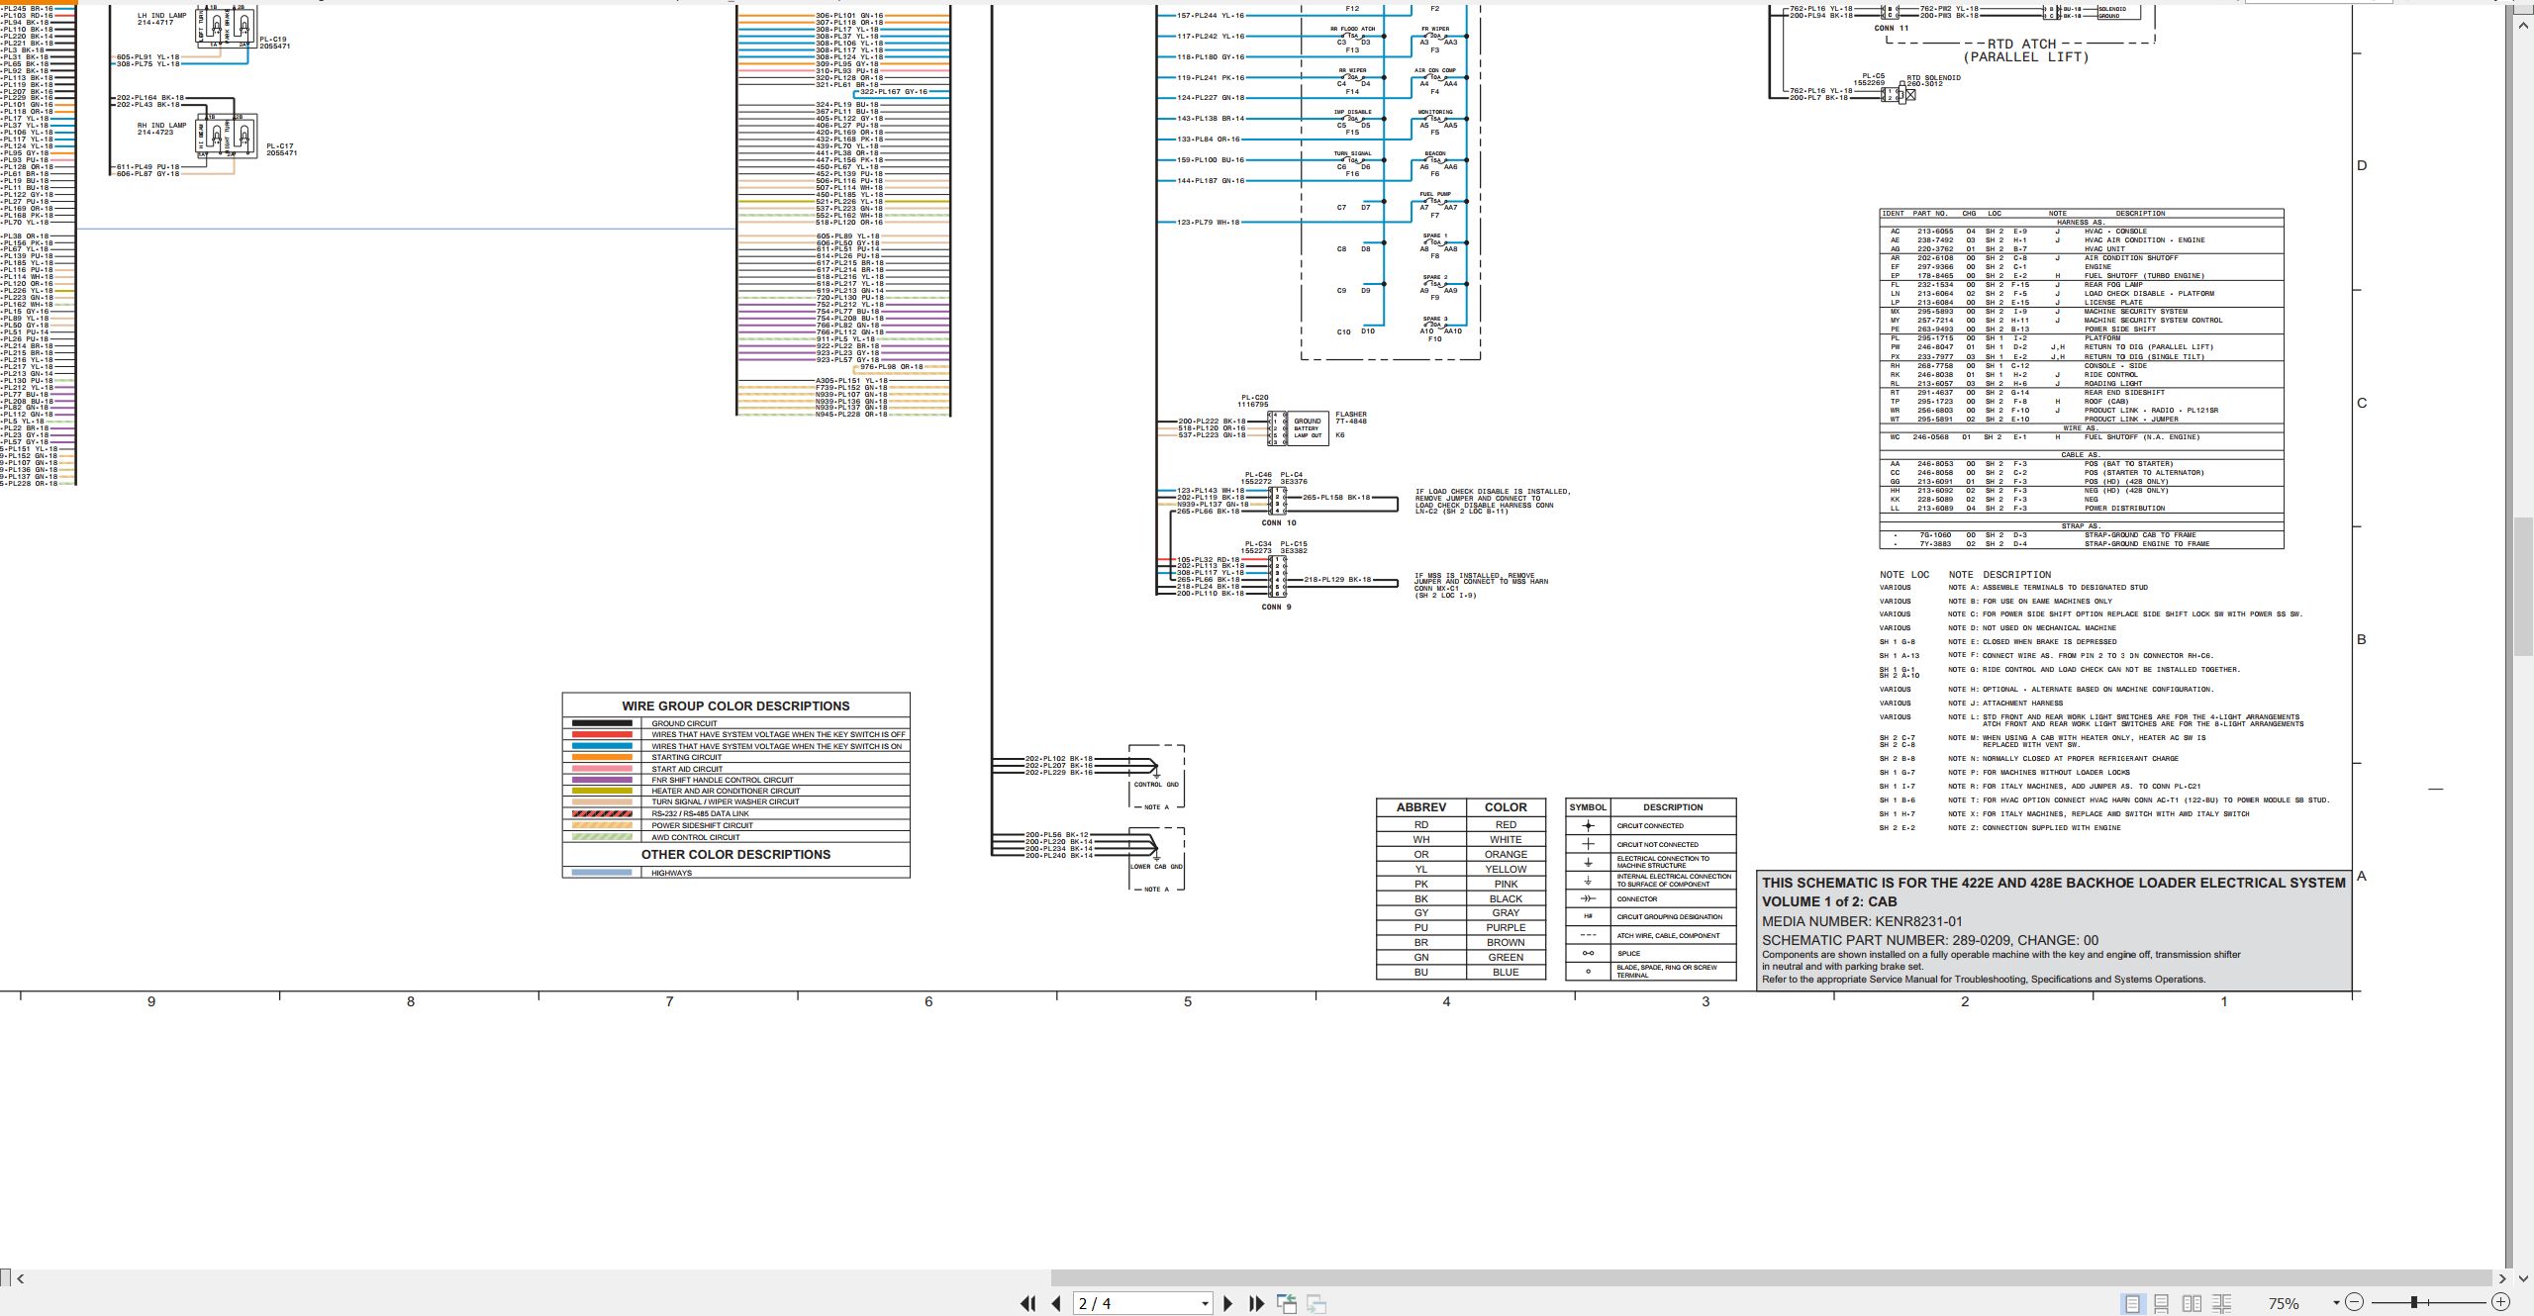Click MEDIA NUMBER: KENR8231-01 text
Image resolution: width=2534 pixels, height=1316 pixels.
click(1862, 921)
